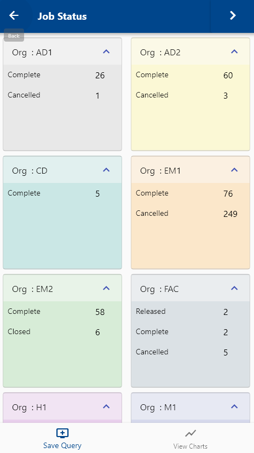254x453 pixels.
Task: Click the Released row in FAC card
Action: [190, 312]
